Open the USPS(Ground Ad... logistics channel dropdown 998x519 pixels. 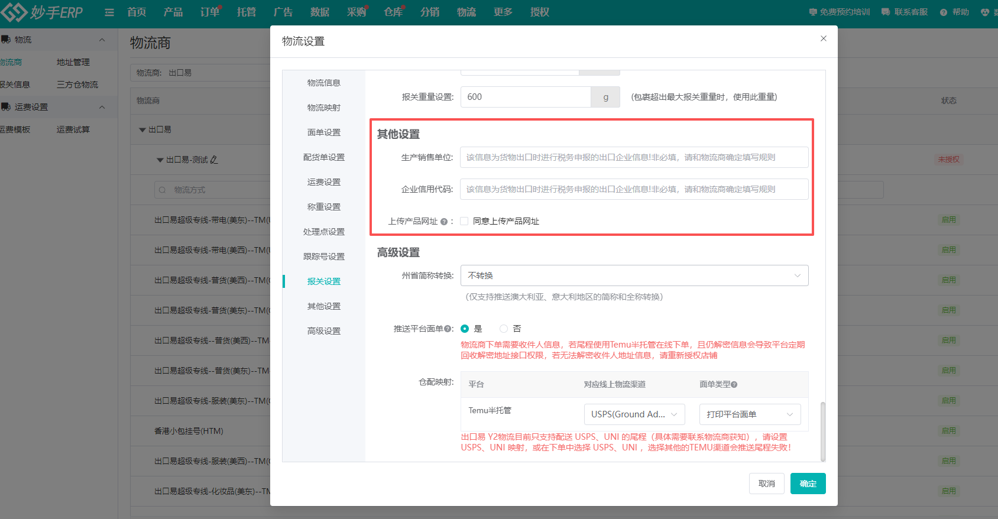(x=634, y=414)
